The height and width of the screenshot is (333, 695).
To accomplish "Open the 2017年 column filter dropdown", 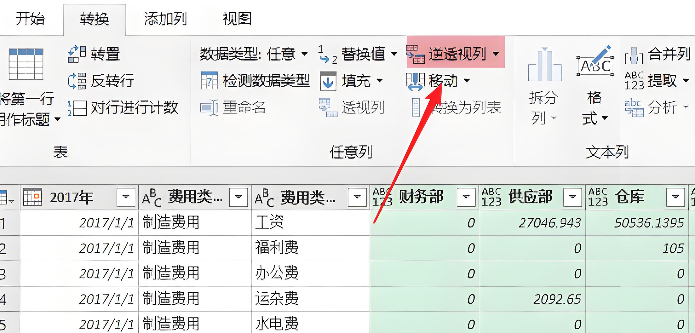I will click(126, 197).
